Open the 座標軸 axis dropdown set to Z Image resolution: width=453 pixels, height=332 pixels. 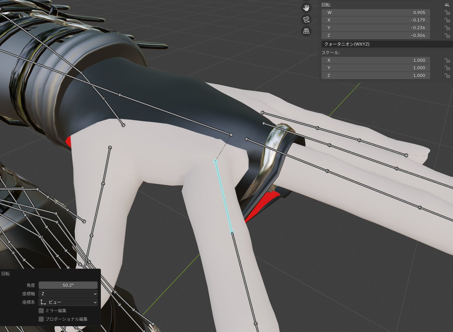(68, 293)
